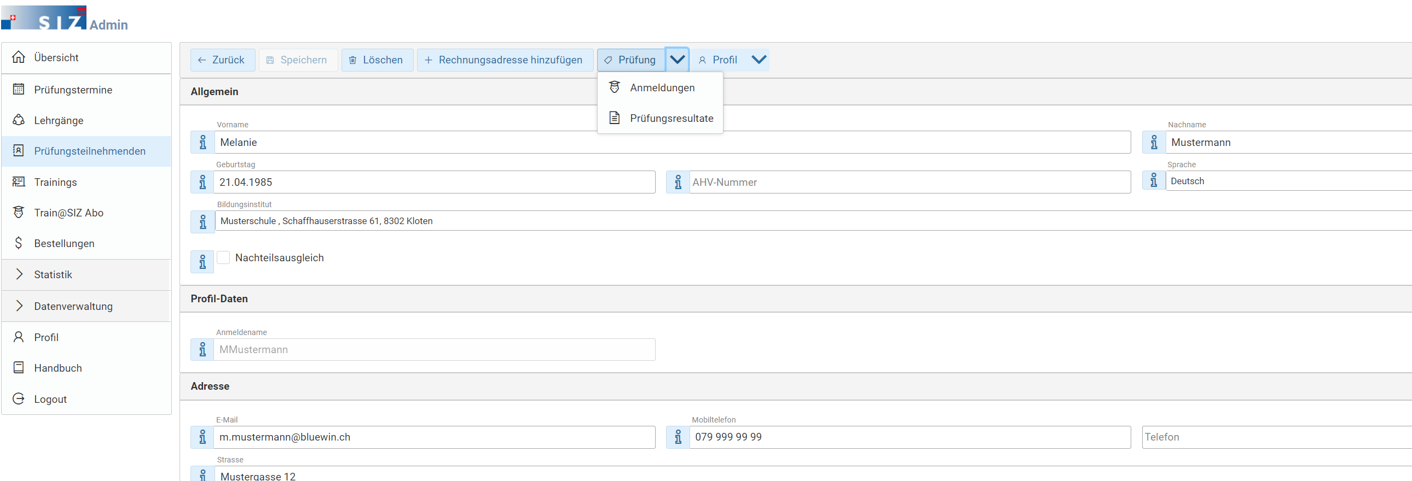Click the Löschen button
The image size is (1412, 481).
click(x=377, y=60)
